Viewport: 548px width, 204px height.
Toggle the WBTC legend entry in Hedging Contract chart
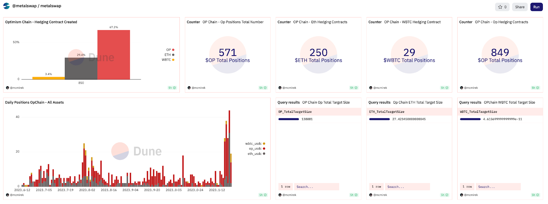[x=168, y=60]
